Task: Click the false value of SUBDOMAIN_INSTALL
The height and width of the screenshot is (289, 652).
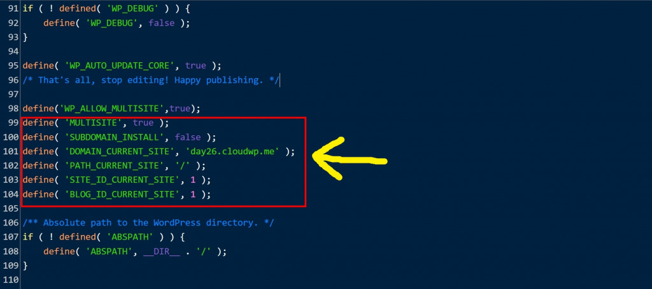Action: click(188, 137)
